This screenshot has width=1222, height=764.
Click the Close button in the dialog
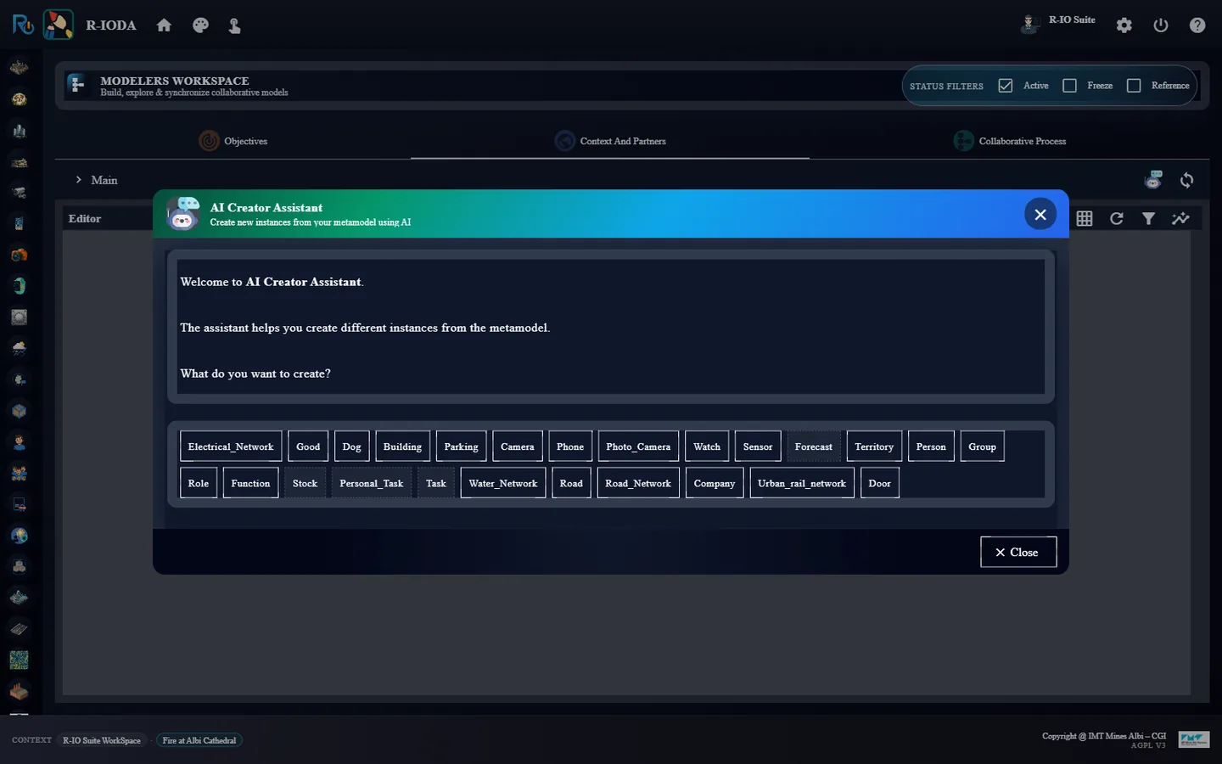coord(1018,552)
